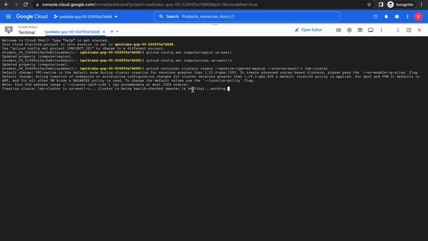Toggle Cloud Shell maximize/restore height arrows
The image size is (428, 241).
coord(398,30)
